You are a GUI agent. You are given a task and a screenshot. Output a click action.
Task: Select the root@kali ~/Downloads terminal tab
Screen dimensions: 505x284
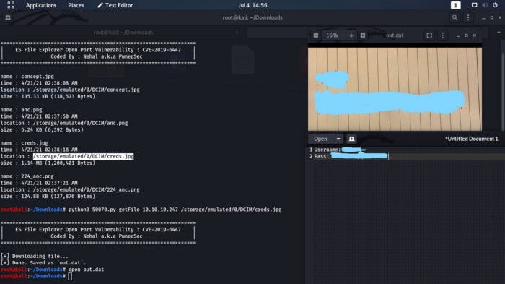click(123, 33)
